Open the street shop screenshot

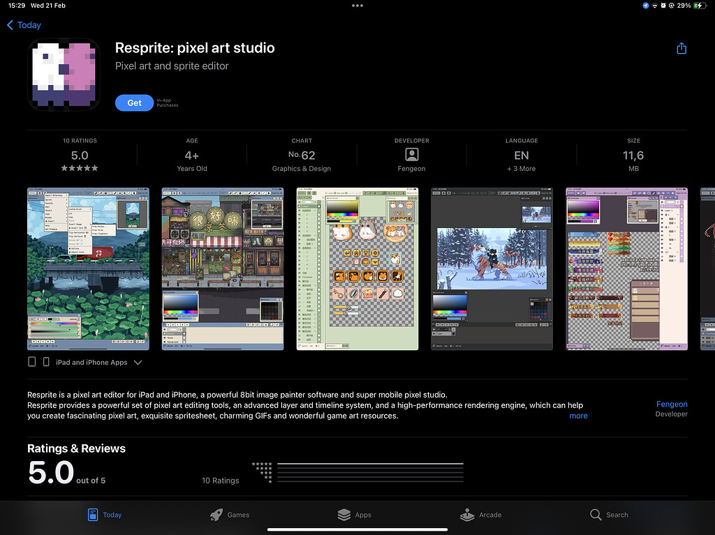(x=222, y=269)
